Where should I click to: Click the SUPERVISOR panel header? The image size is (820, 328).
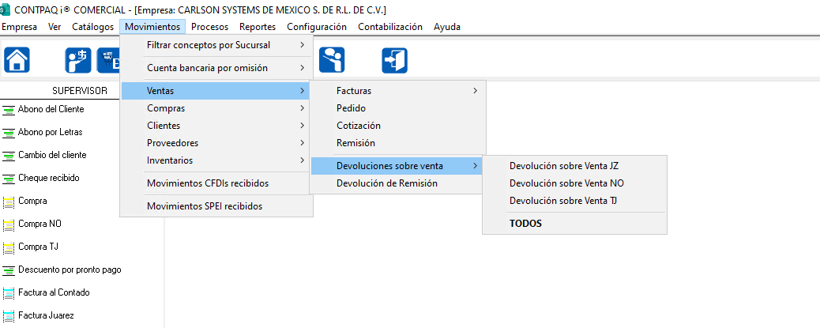click(x=80, y=91)
